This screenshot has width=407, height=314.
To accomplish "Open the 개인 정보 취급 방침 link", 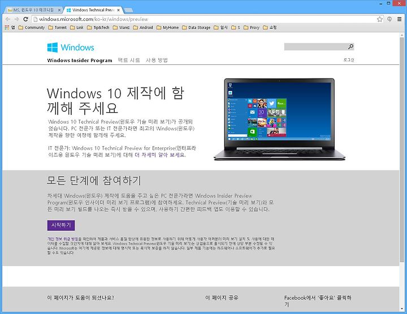I will (x=63, y=239).
